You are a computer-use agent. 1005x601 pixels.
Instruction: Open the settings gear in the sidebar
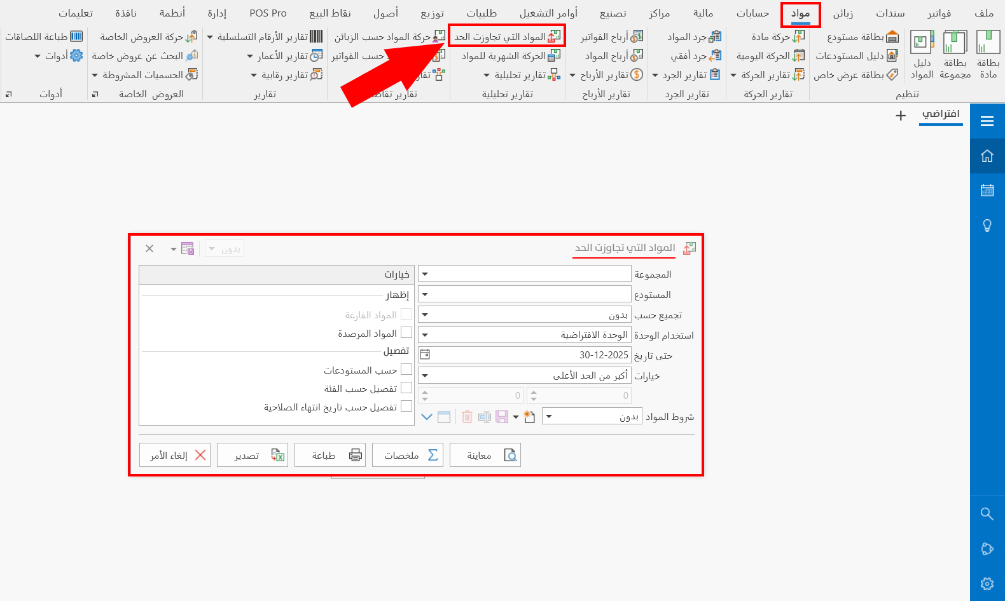[x=987, y=583]
